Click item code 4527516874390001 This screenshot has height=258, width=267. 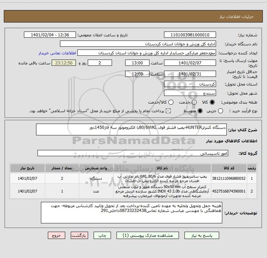point(229,191)
